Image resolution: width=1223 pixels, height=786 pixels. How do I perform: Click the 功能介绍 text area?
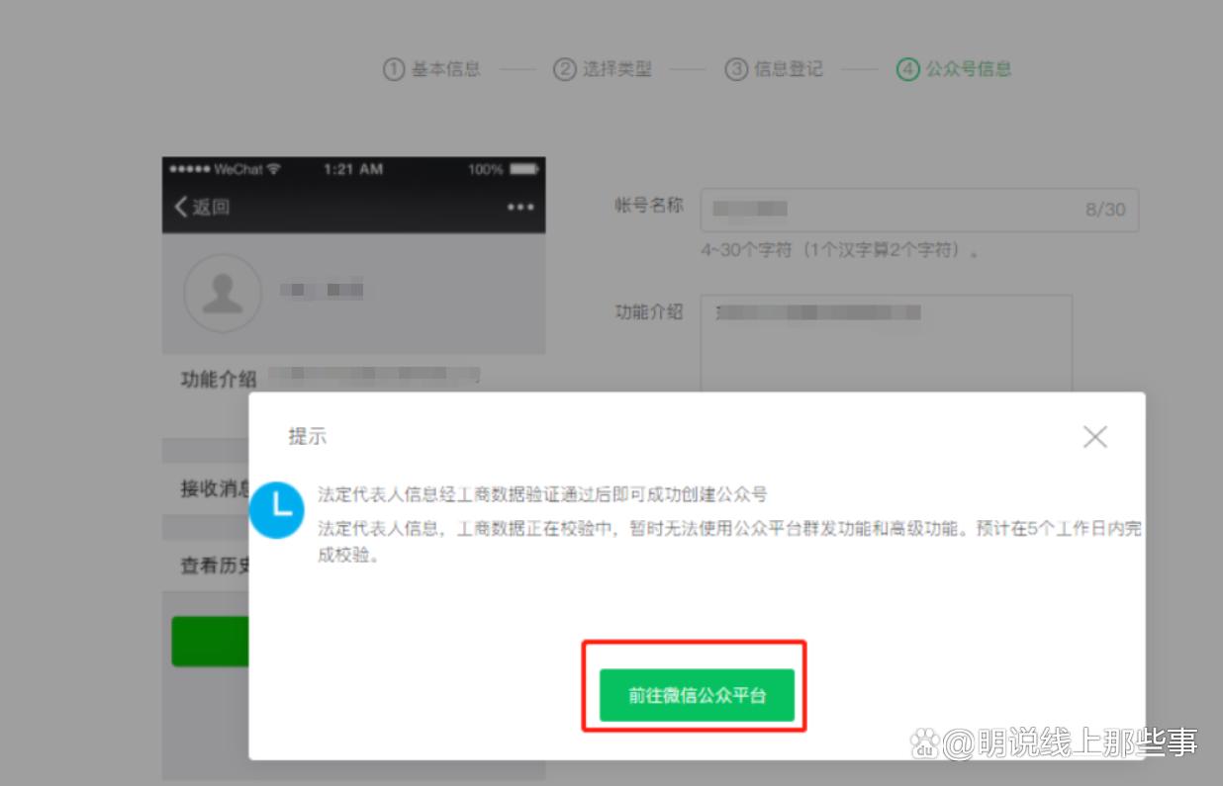[887, 343]
